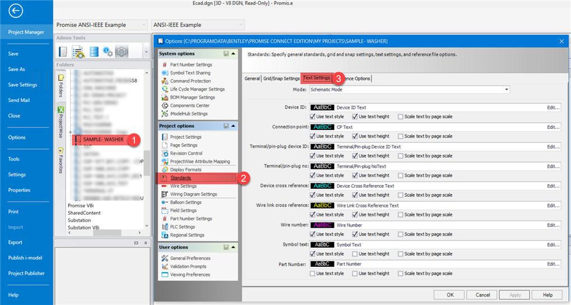Click the back arrow icon in backstage
Screen dimensions: 571x305
[16, 11]
